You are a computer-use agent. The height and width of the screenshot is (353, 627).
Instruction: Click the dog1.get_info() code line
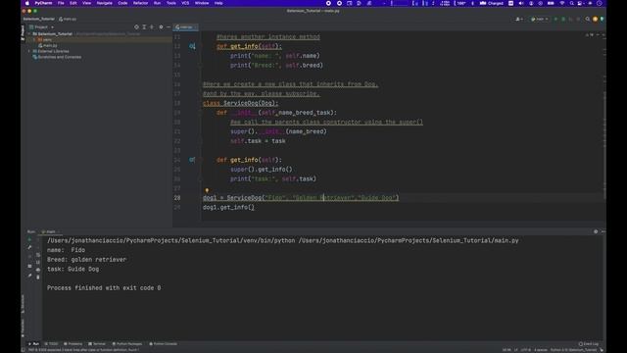click(228, 207)
